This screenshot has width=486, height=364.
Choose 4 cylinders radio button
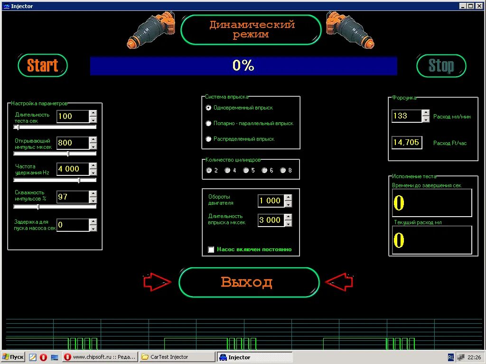click(x=227, y=170)
